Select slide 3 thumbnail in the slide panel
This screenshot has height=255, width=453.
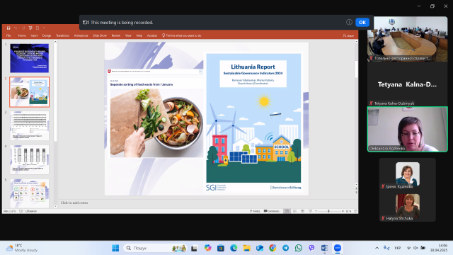click(x=30, y=126)
